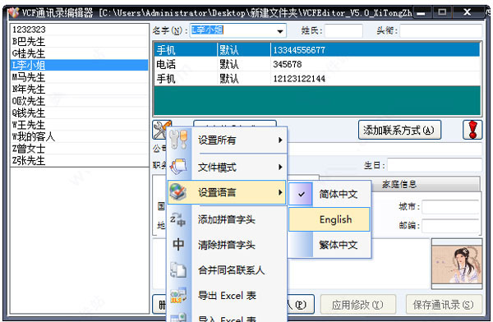Screen dimensions: 493x322
Task: Click the 添加联系方式 (A) button
Action: point(399,130)
